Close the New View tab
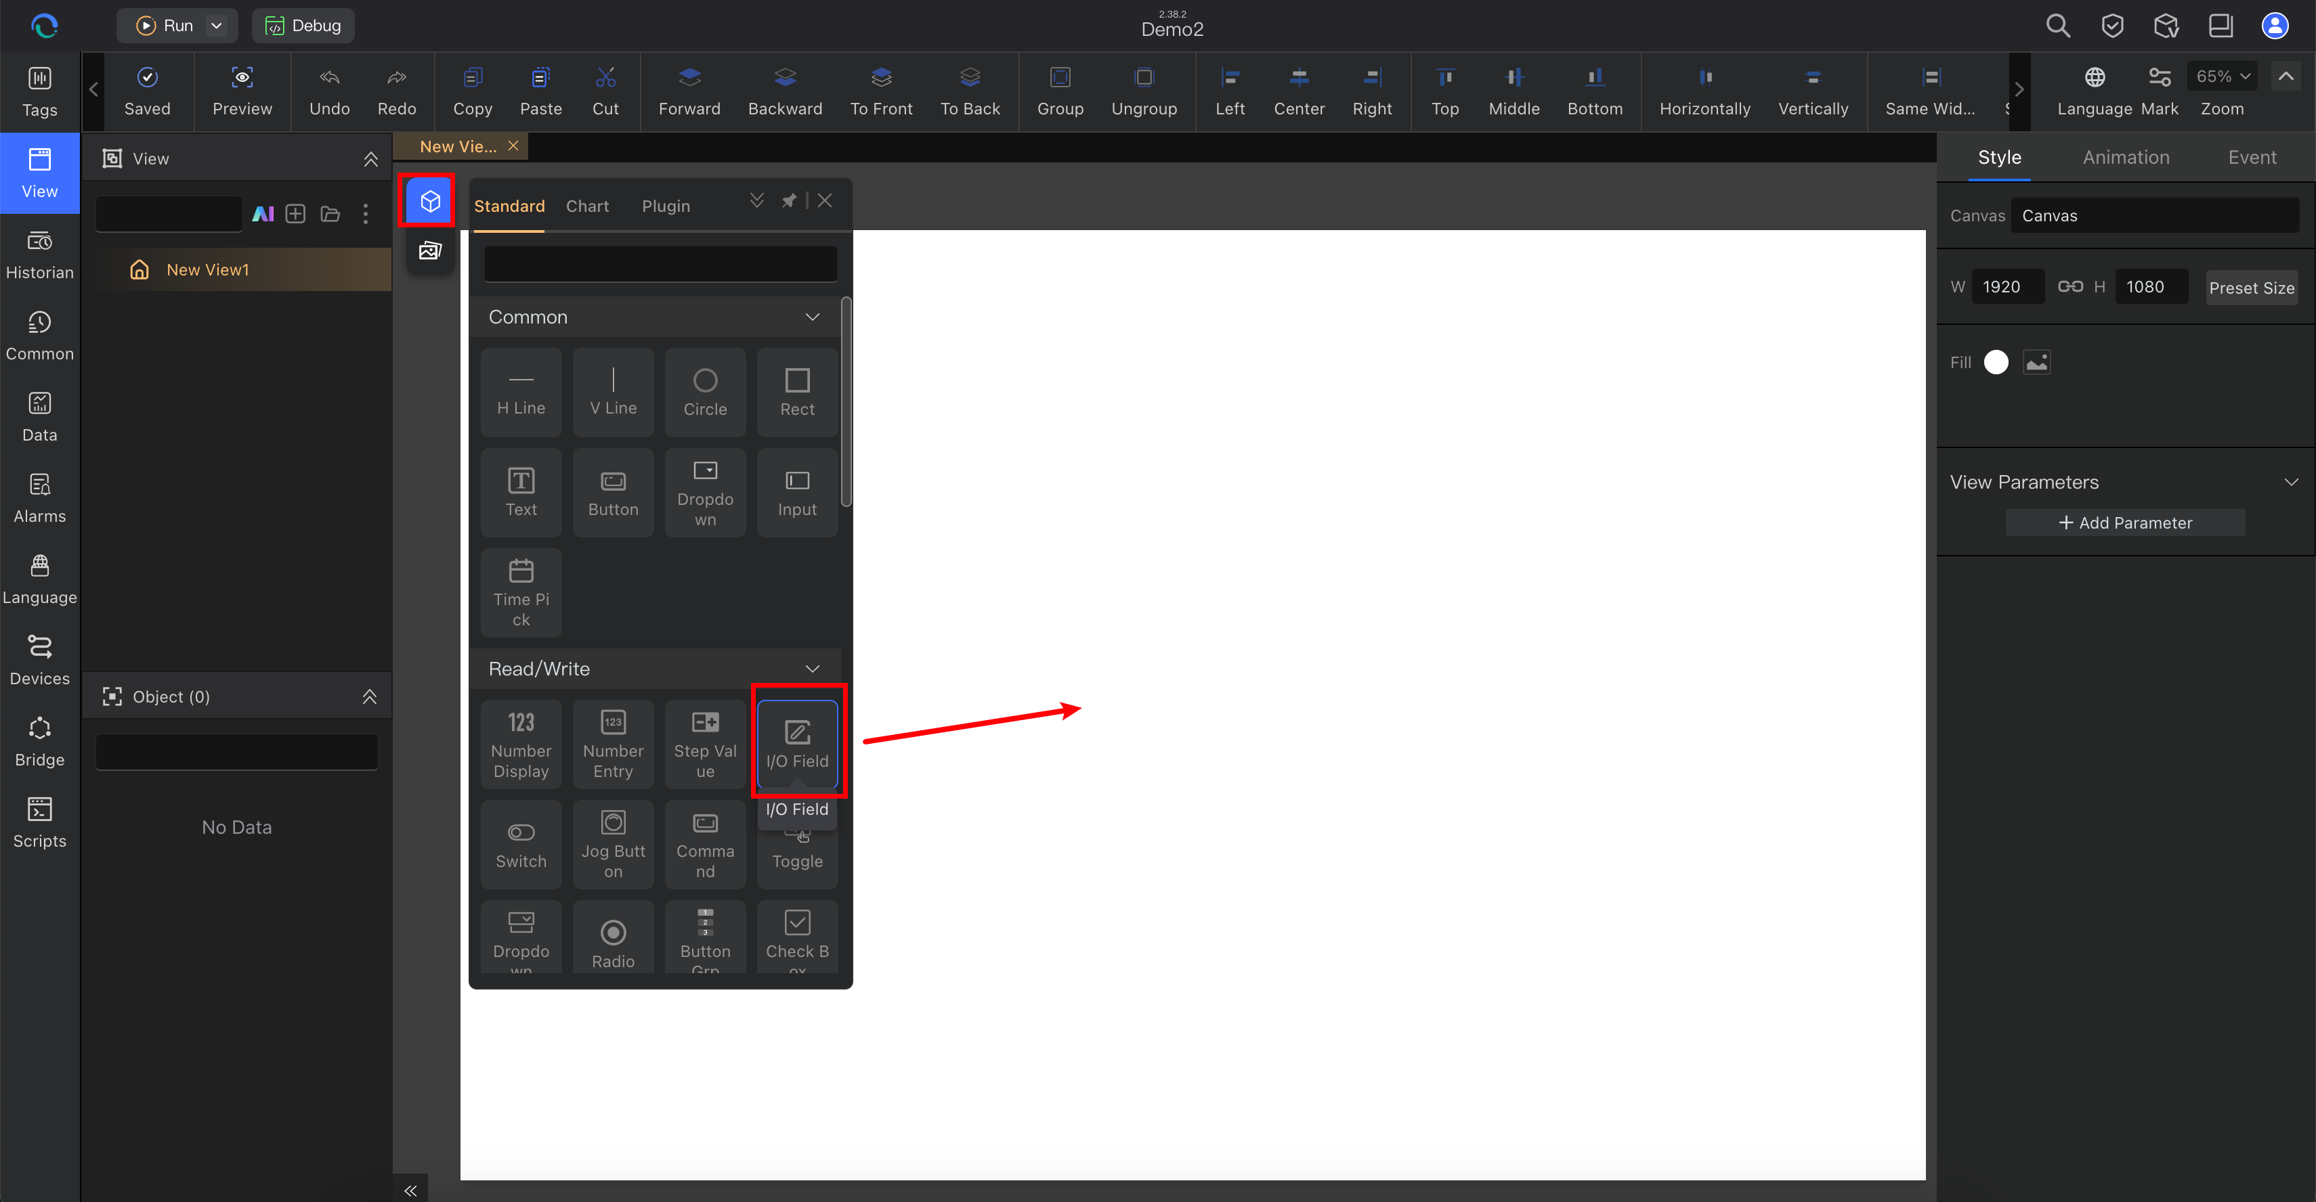The image size is (2316, 1202). pos(513,146)
